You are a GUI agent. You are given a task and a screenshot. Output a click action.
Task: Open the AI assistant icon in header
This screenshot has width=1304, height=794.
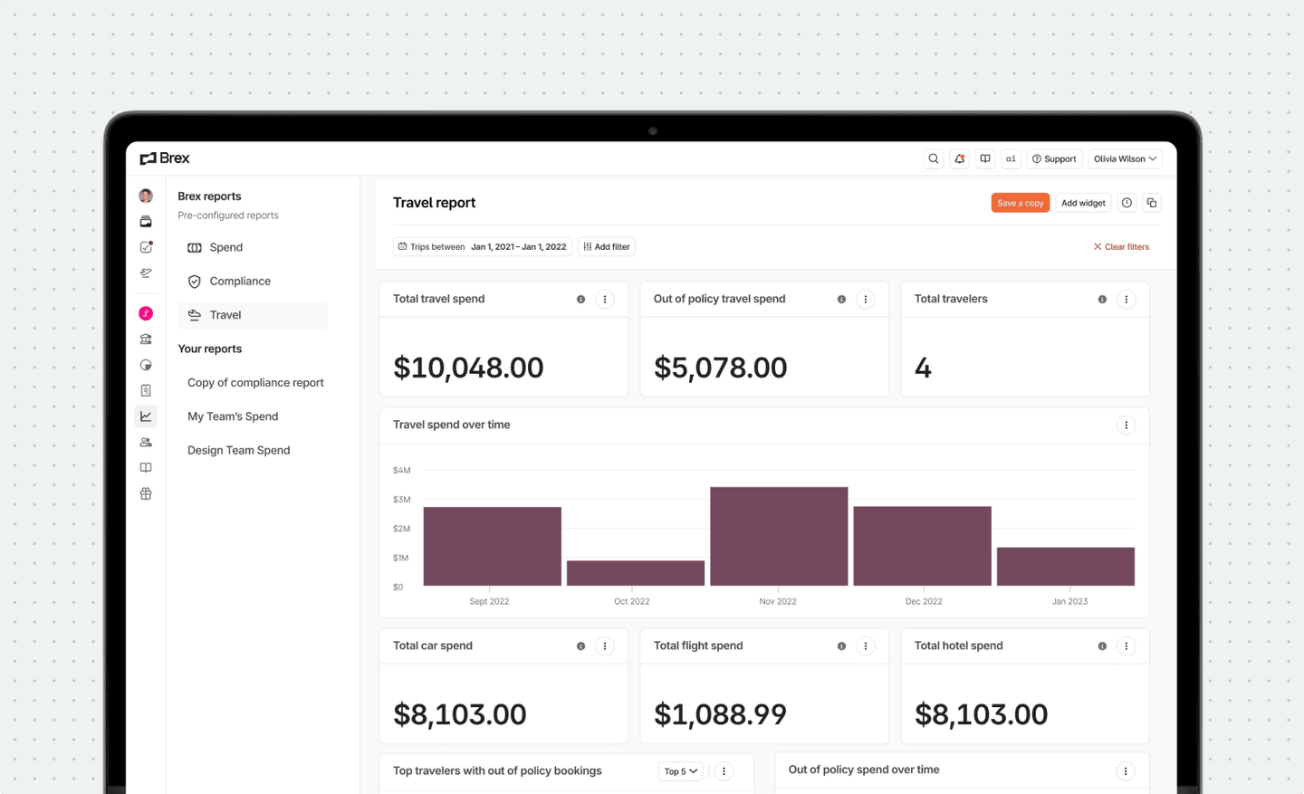[1011, 158]
